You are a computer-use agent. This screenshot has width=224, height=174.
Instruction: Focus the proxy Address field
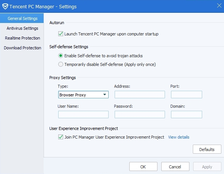tap(139, 95)
